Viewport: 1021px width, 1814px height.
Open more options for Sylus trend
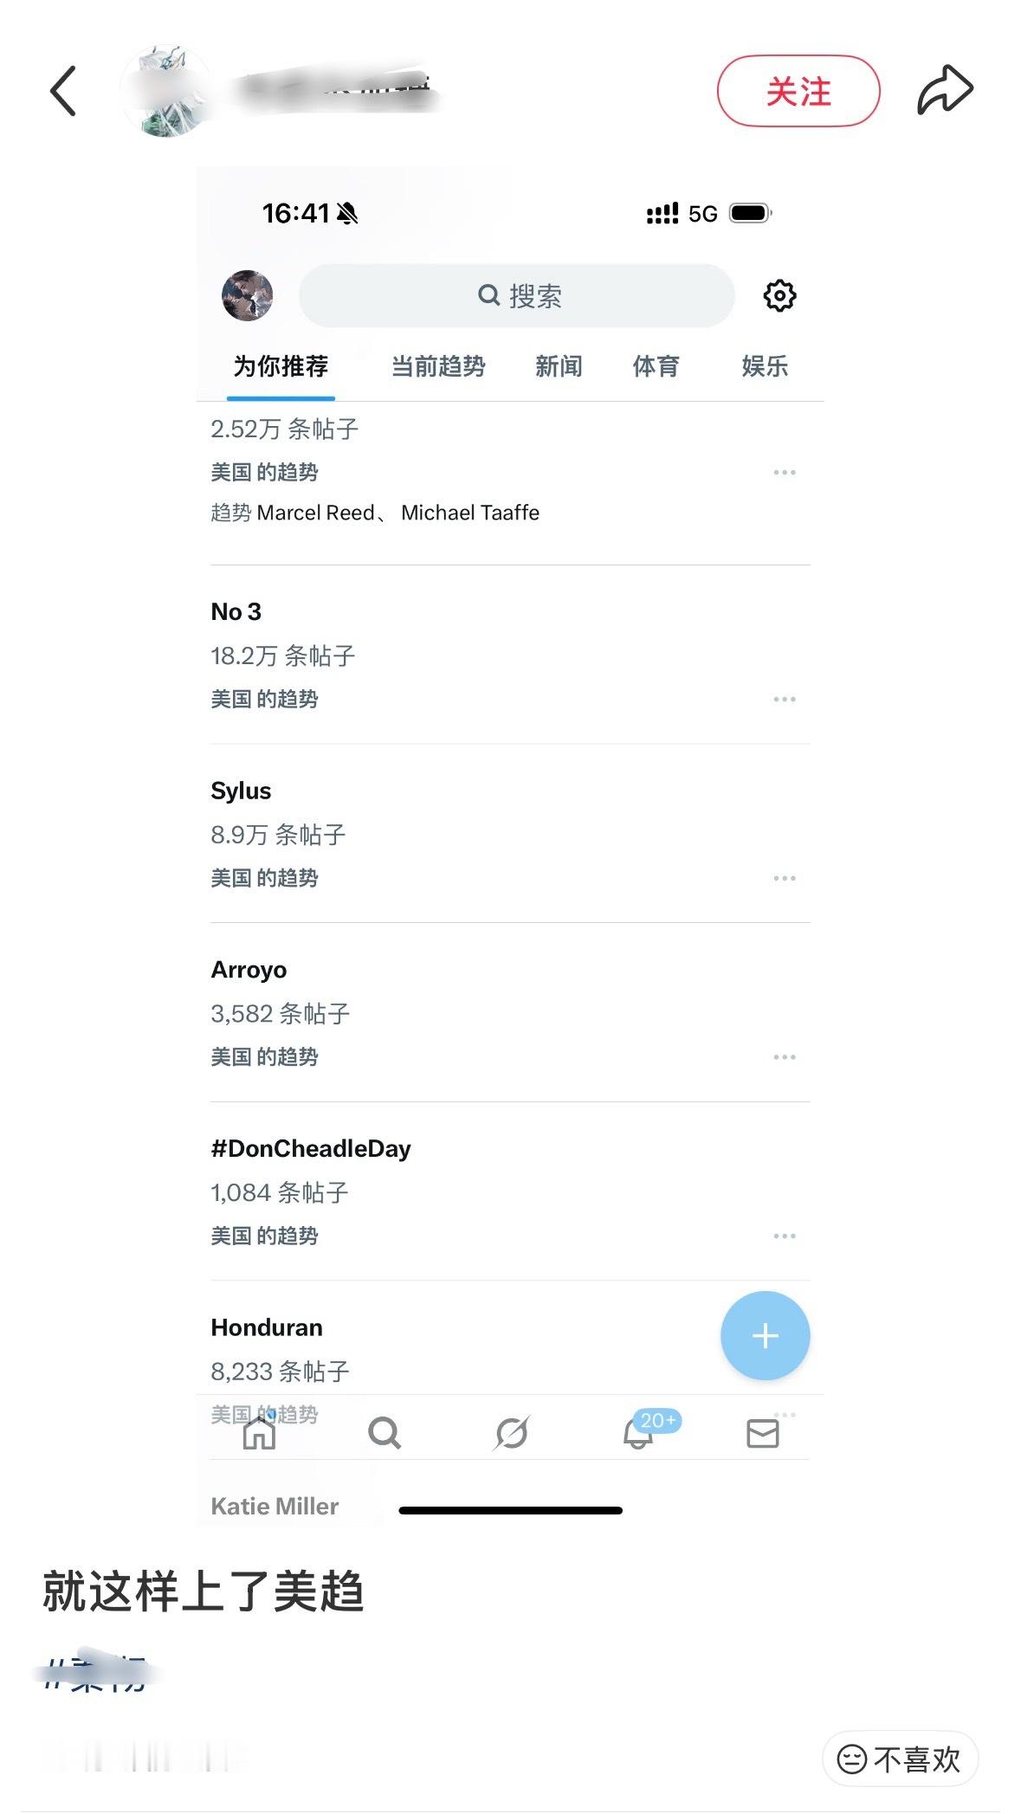[784, 878]
